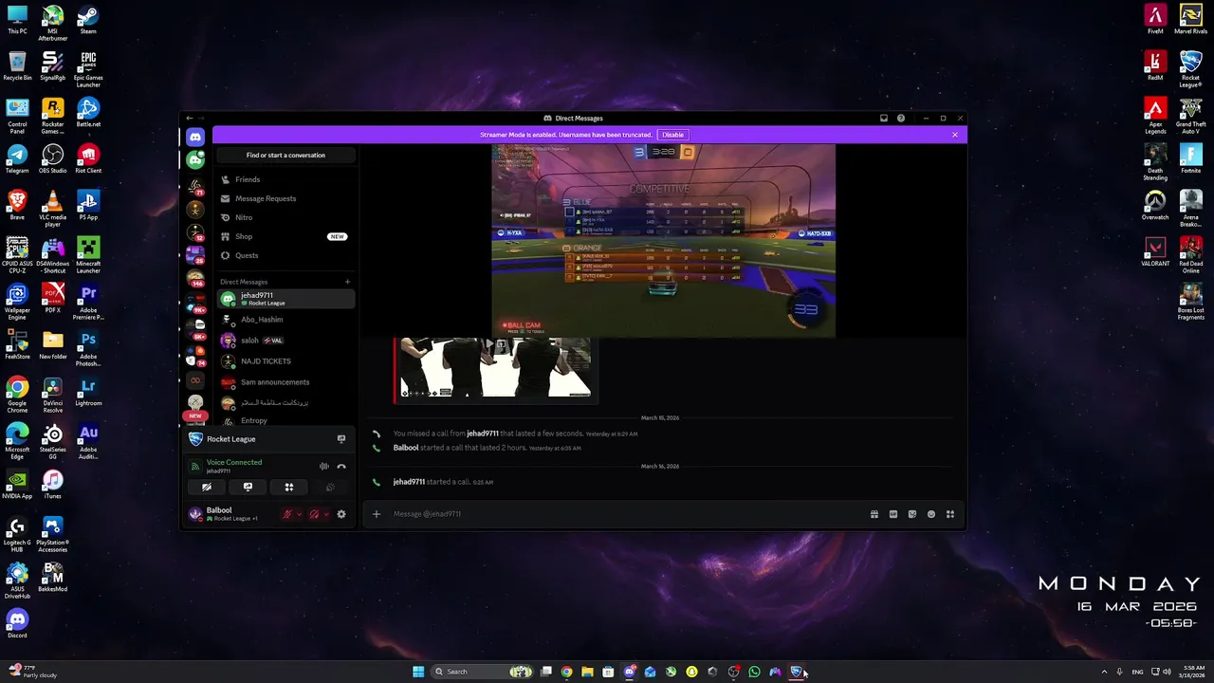
Task: Expand audio output options arrow
Action: (x=326, y=514)
